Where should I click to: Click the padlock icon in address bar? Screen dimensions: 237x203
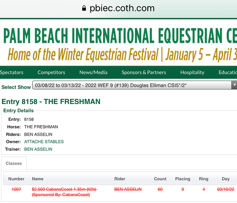point(84,8)
